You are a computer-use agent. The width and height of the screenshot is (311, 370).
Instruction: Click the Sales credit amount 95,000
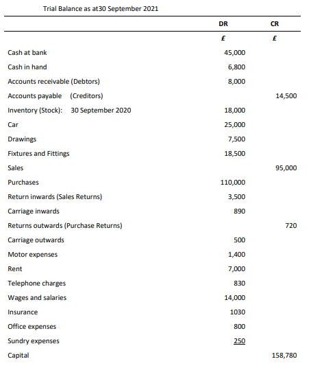(286, 167)
